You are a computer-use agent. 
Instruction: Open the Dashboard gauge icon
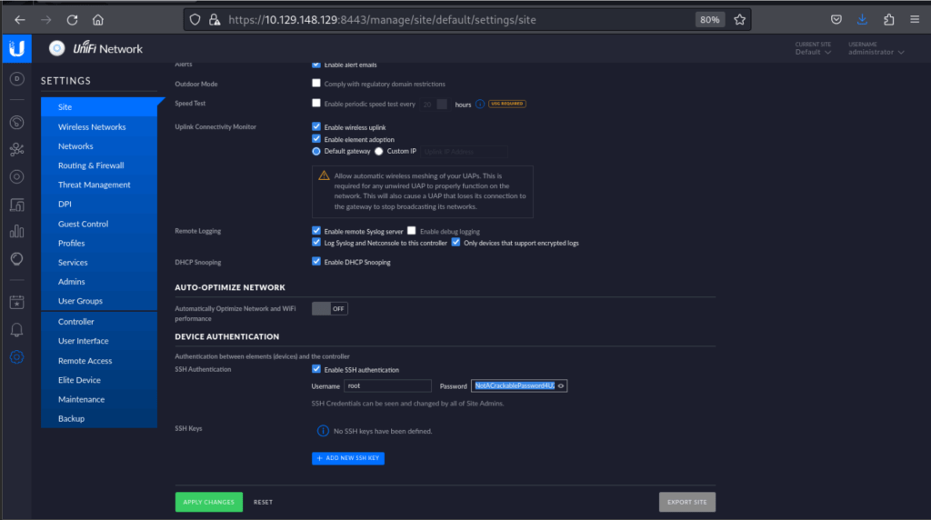pos(16,122)
